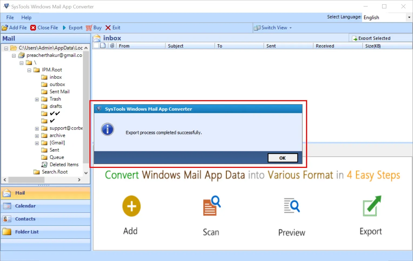Expand the archive folder node
Image resolution: width=413 pixels, height=261 pixels.
click(37, 136)
